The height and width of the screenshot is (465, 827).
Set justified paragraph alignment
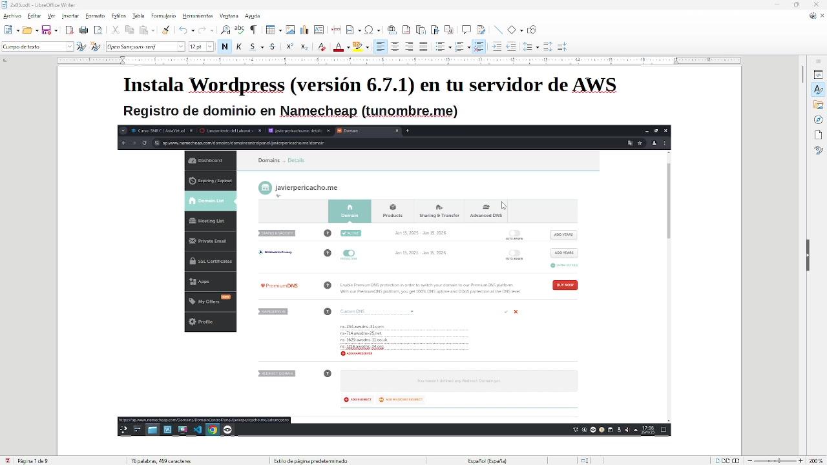click(423, 46)
